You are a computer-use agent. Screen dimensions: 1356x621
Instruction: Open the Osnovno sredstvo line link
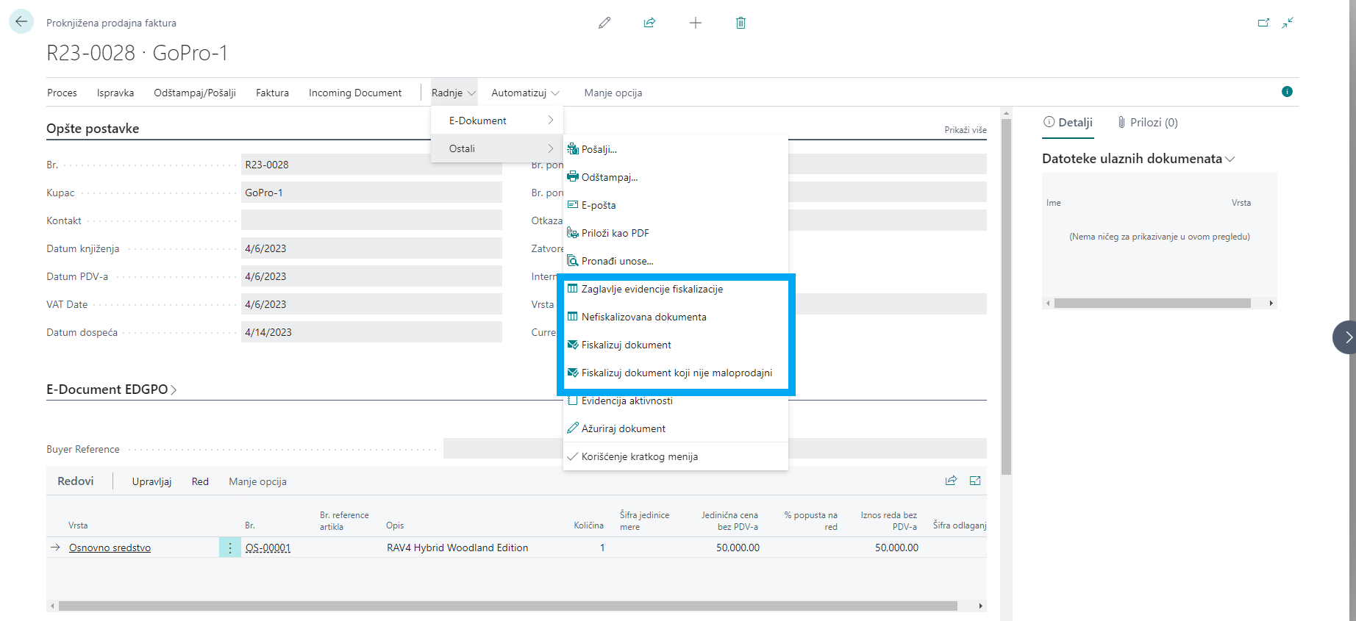(110, 548)
